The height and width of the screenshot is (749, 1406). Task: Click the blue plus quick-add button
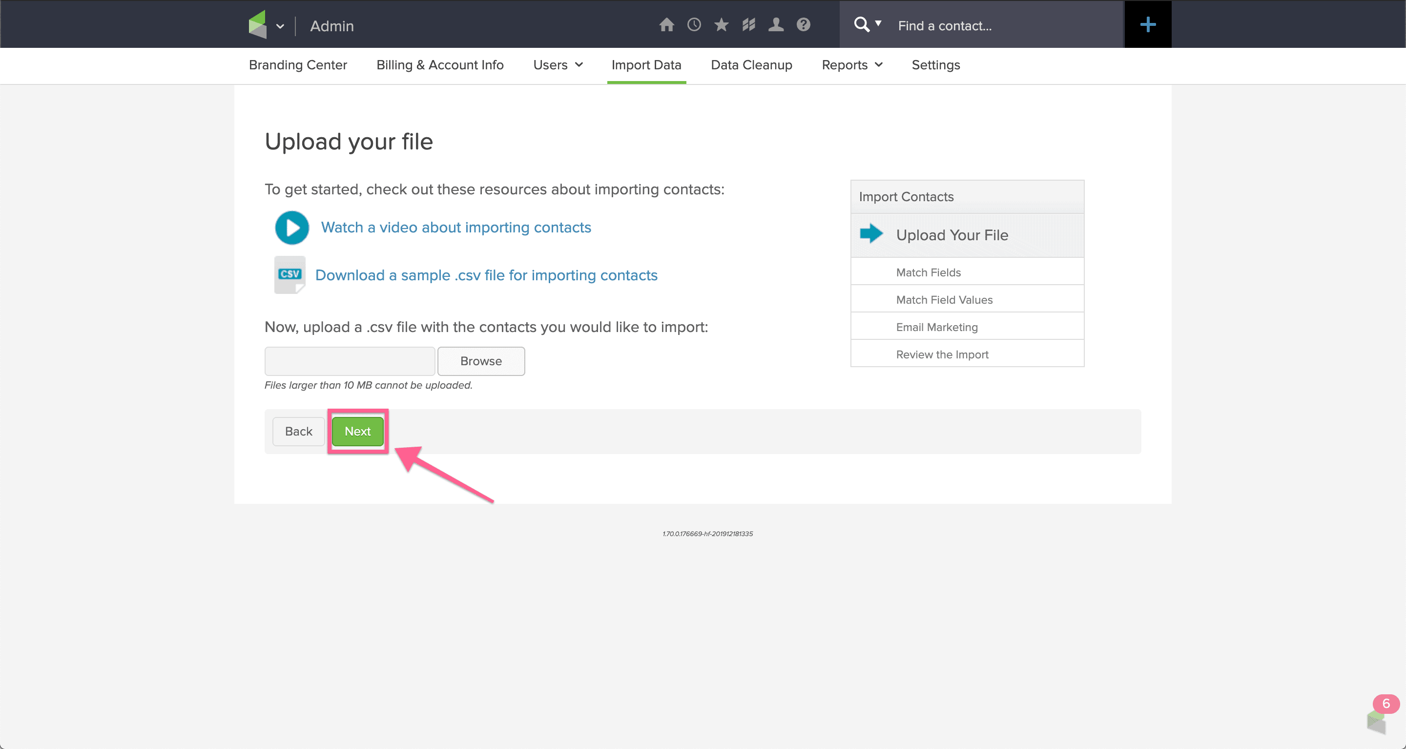point(1147,24)
